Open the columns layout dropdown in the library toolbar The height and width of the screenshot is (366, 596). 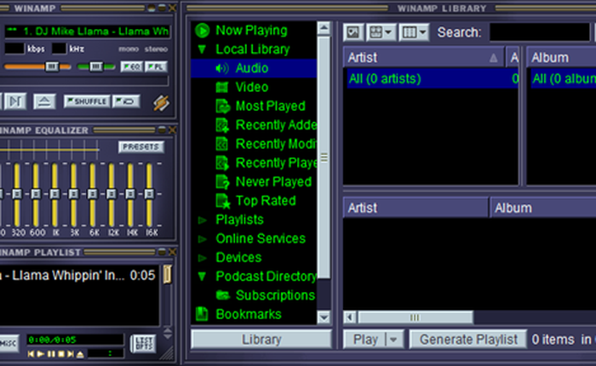coord(414,32)
